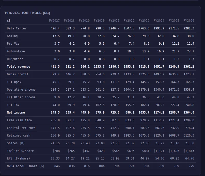Select the FY2030 column header

(x=99, y=21)
